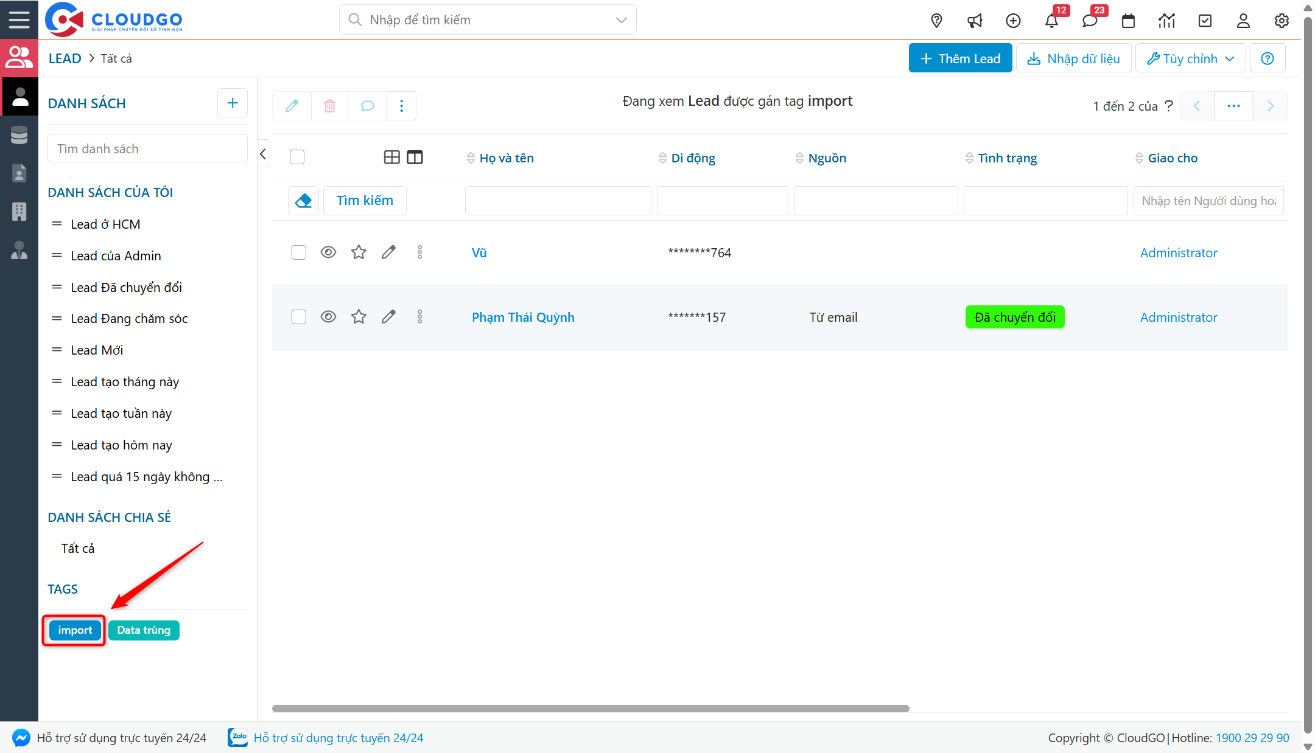Click the megaphone announcements icon
This screenshot has width=1315, height=753.
click(x=975, y=21)
